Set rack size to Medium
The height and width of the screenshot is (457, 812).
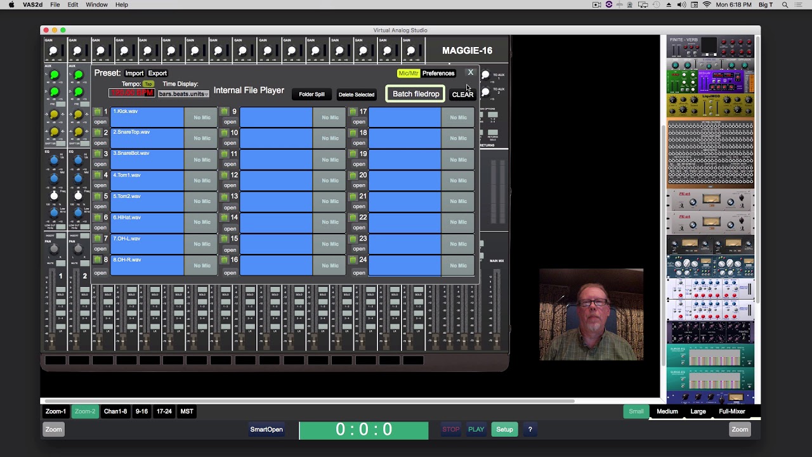[667, 411]
